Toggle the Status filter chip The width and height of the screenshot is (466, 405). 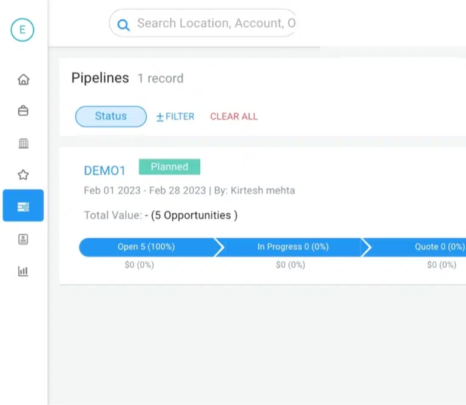point(111,116)
